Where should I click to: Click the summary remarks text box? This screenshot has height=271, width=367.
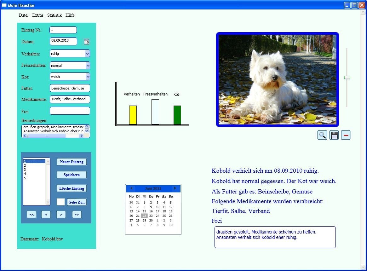(x=275, y=237)
